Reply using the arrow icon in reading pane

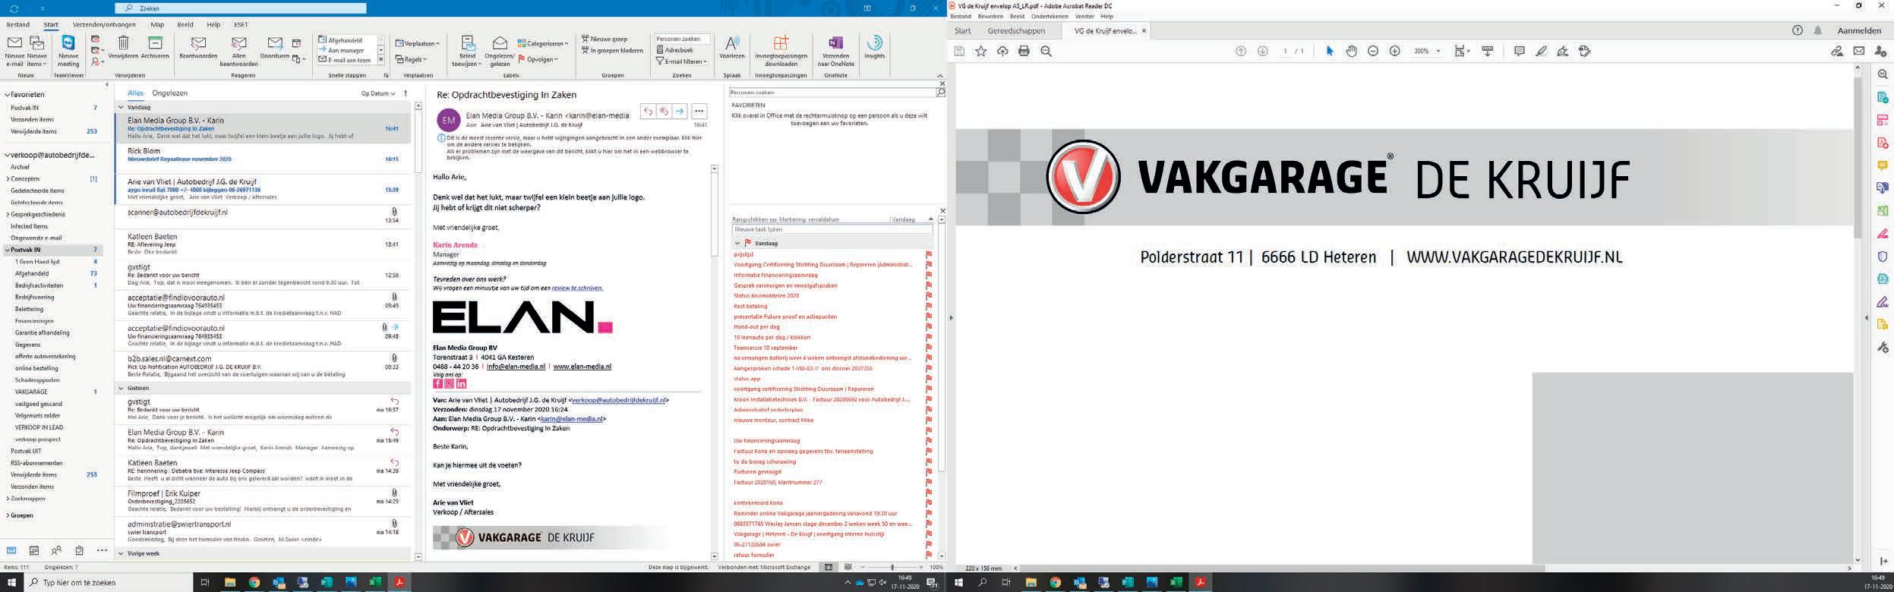(648, 112)
